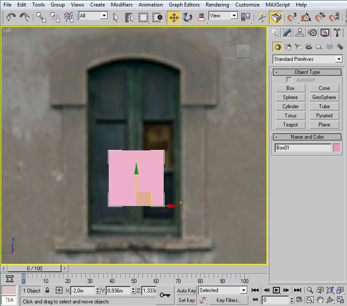Screen dimensions: 347x306
Task: Click the Select by Name icon
Action: click(x=129, y=17)
